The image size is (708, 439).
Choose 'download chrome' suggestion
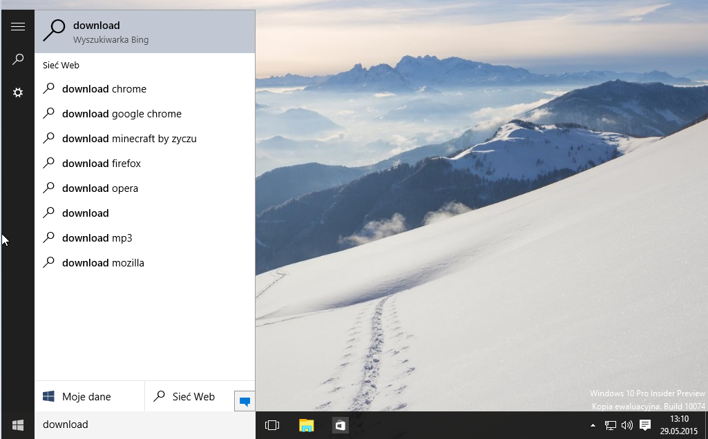pos(145,89)
